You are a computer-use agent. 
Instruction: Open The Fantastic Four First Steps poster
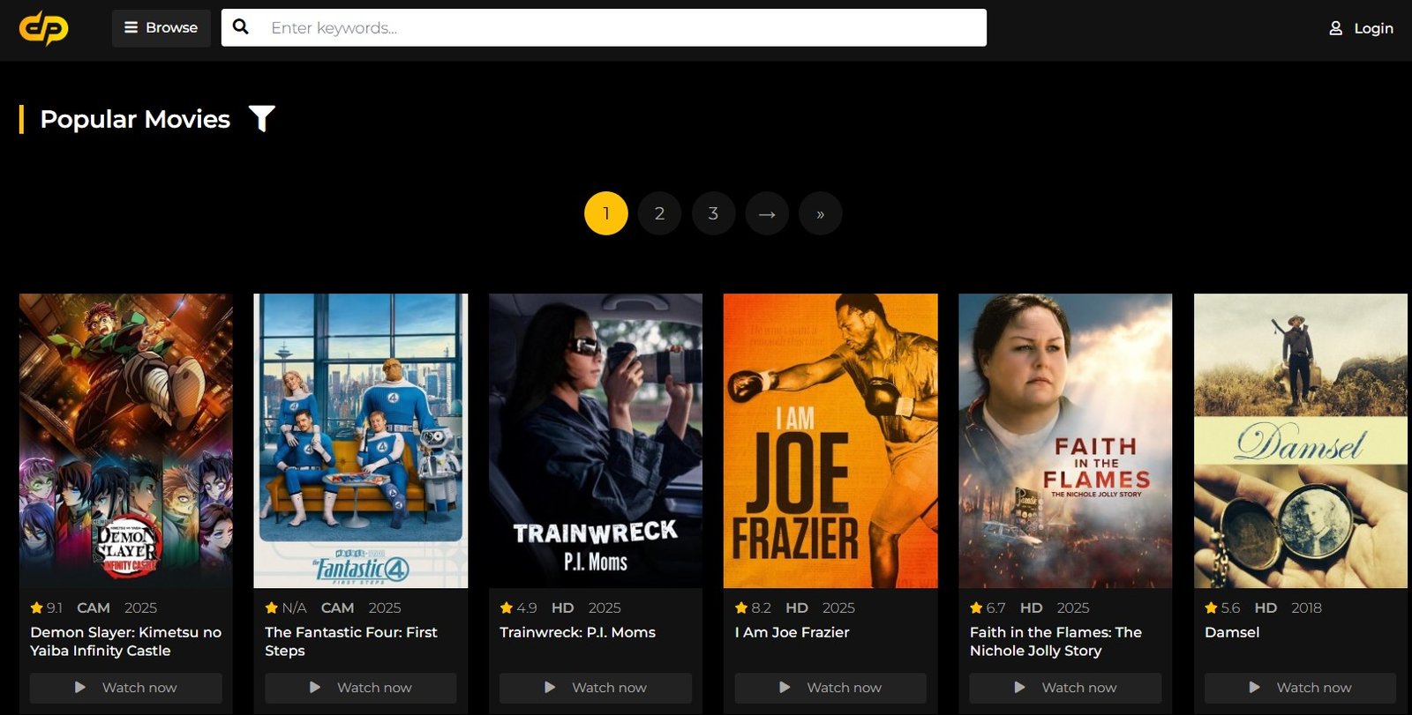[x=361, y=441]
